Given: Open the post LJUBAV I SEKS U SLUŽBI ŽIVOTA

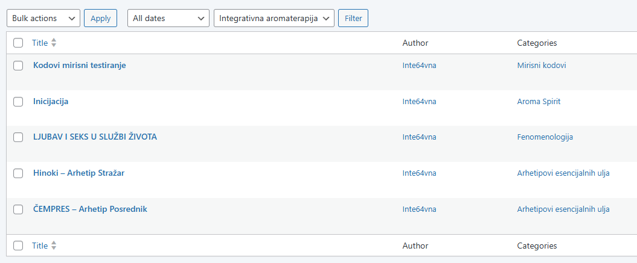Looking at the screenshot, I should 95,137.
